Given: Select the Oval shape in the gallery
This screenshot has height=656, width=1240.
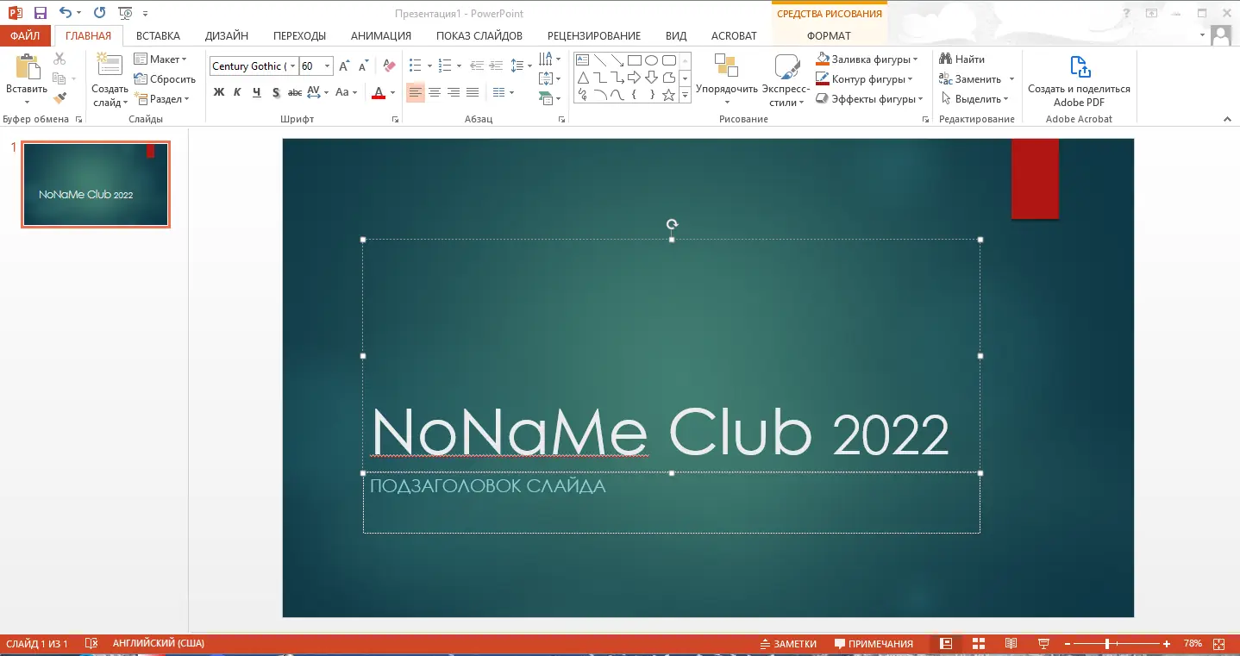Looking at the screenshot, I should tap(652, 60).
